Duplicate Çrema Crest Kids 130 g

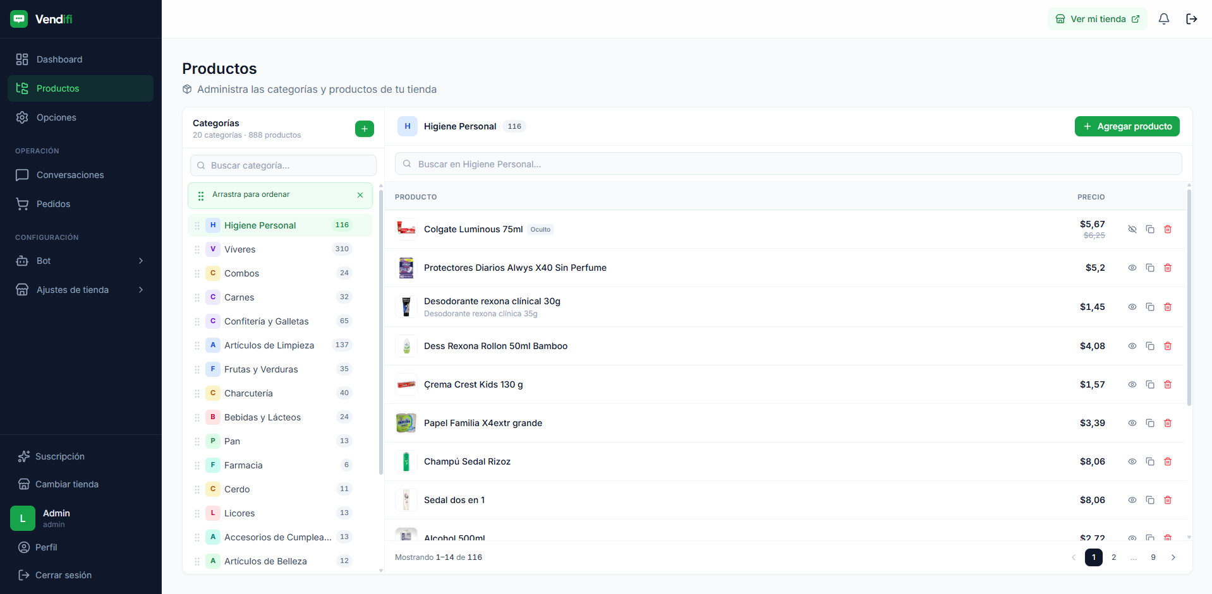pyautogui.click(x=1150, y=384)
